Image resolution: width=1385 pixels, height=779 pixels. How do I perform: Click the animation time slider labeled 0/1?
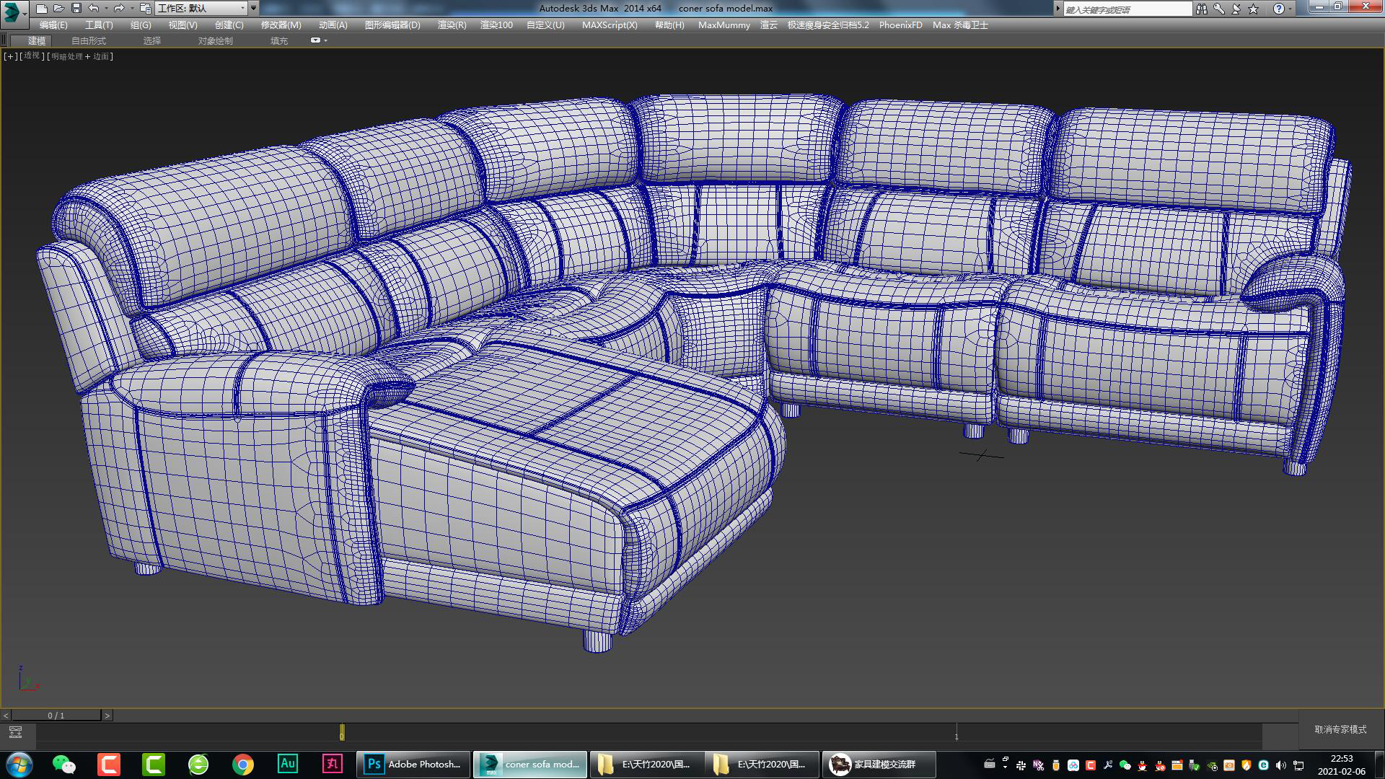coord(56,716)
